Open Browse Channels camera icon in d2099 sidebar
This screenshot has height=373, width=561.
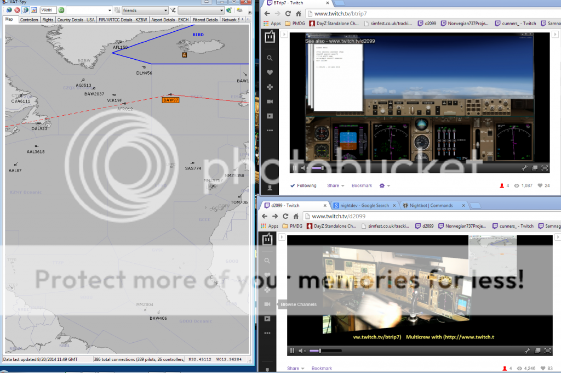click(x=268, y=304)
